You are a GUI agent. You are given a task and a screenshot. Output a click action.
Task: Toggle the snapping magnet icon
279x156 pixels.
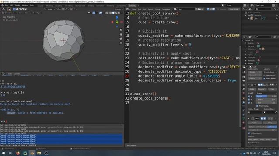63,9
